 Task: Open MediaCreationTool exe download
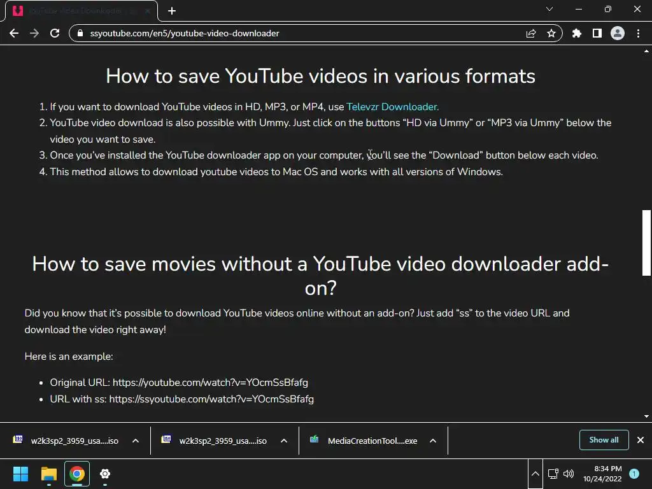[x=364, y=441]
